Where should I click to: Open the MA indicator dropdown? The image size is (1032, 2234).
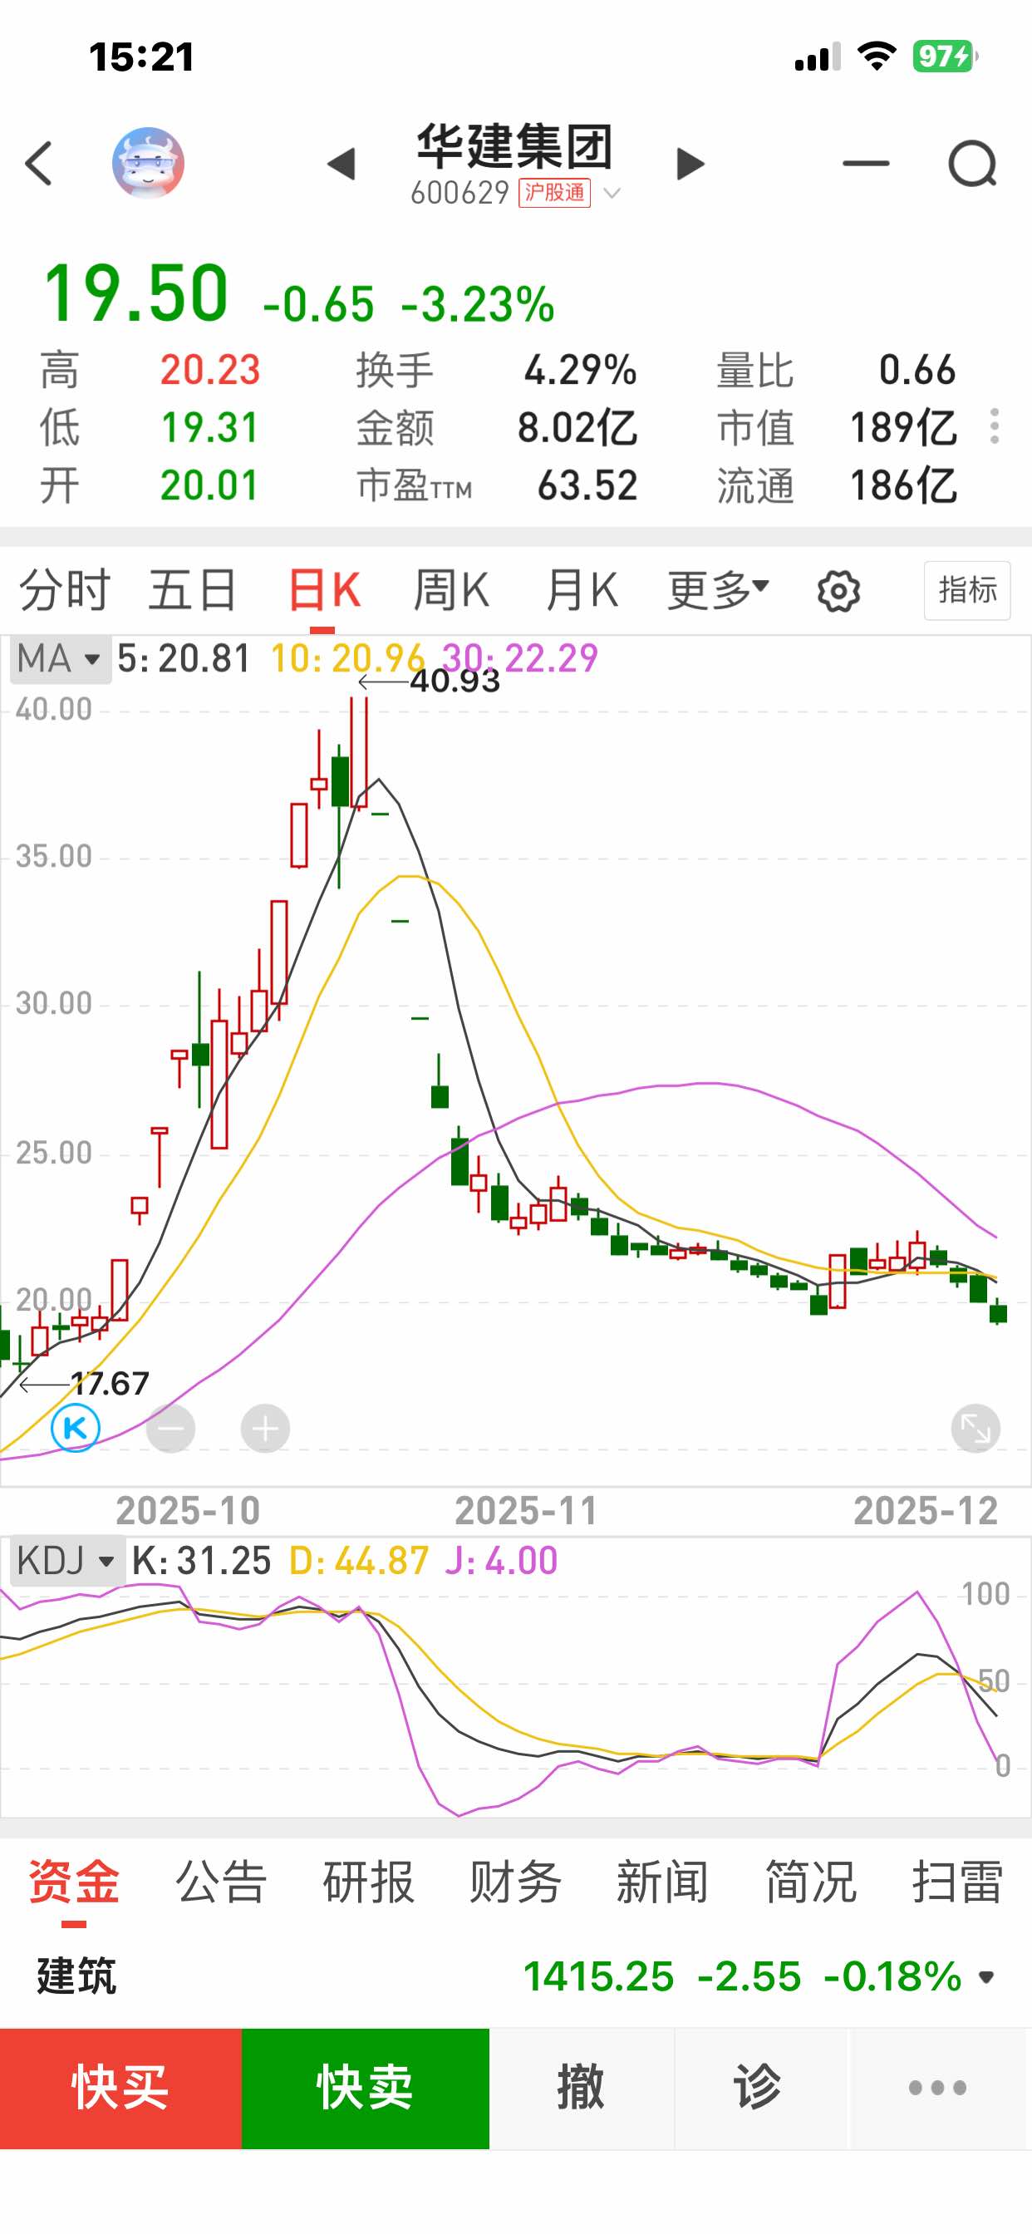coord(60,659)
